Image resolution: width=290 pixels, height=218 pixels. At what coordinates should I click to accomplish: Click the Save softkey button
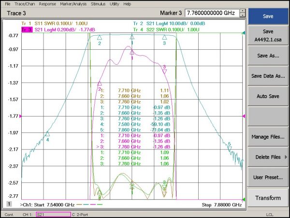tap(268, 16)
